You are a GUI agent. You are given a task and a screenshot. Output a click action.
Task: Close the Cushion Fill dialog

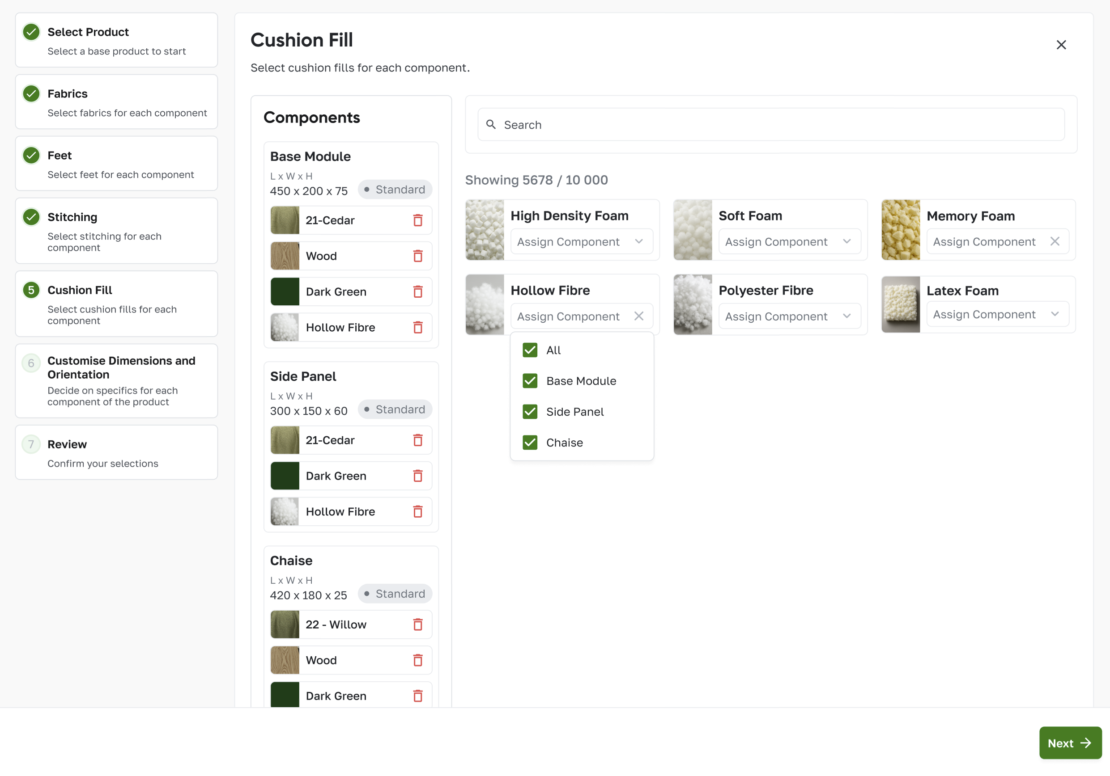point(1061,45)
